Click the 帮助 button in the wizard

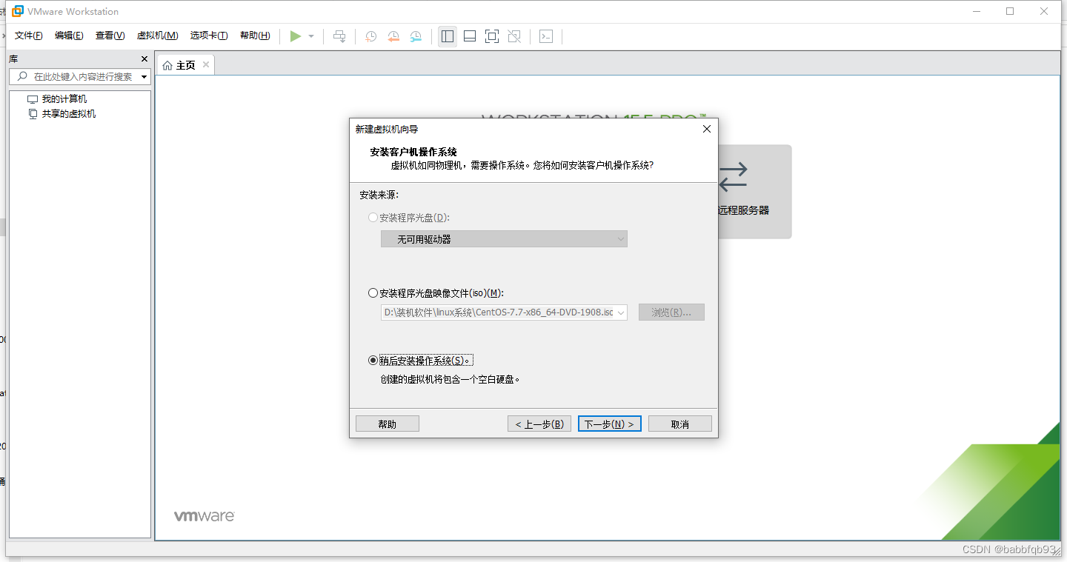coord(388,424)
